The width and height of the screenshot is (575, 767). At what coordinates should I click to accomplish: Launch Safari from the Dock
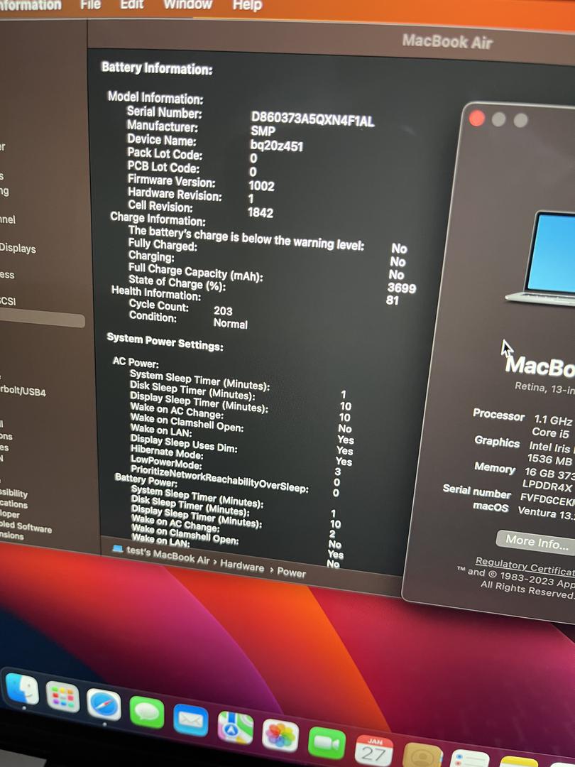tap(104, 705)
